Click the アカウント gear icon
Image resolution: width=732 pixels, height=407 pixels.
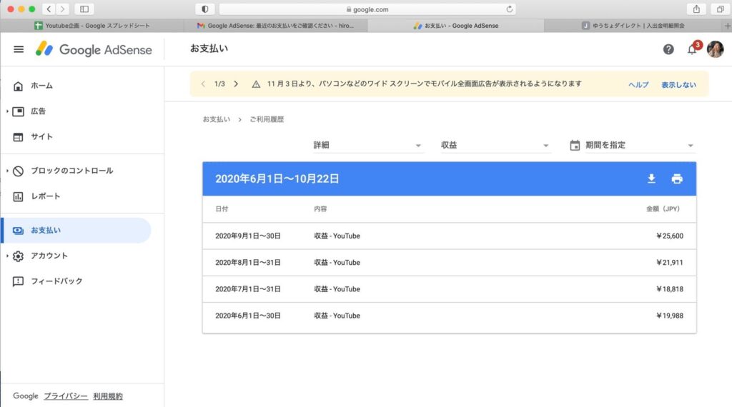(x=18, y=256)
